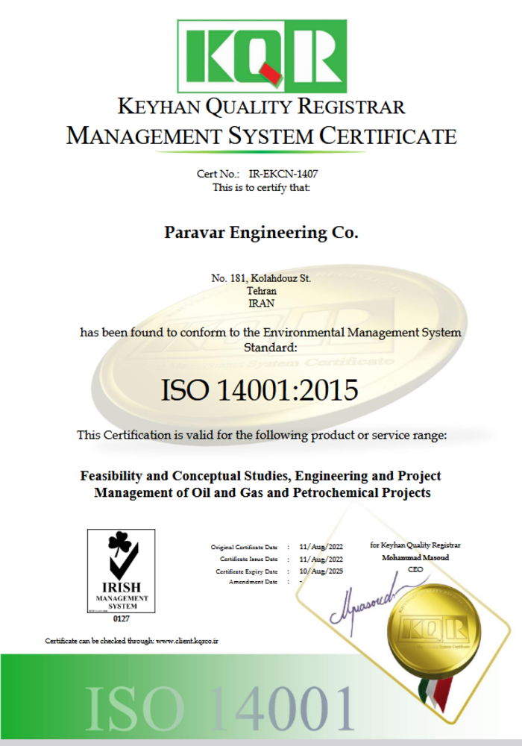The height and width of the screenshot is (746, 522).
Task: Click the address line 'No. 181, Kolahdouz St.'
Action: [x=261, y=278]
